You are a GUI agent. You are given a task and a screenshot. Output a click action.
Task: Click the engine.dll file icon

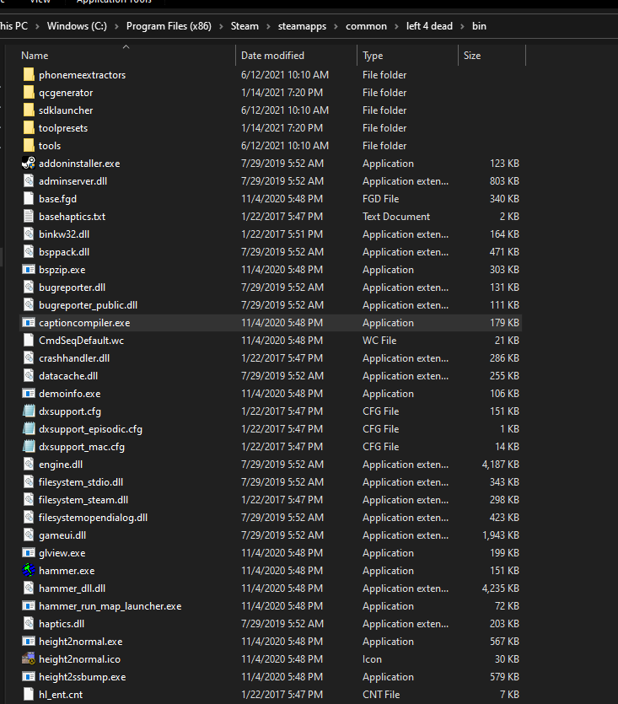pos(29,465)
